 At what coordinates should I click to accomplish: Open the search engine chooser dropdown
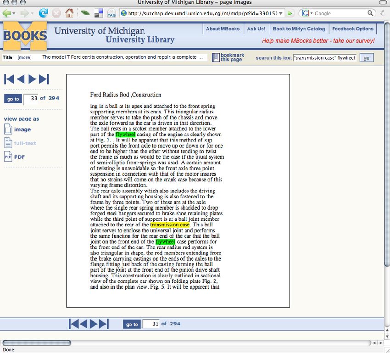(x=311, y=13)
